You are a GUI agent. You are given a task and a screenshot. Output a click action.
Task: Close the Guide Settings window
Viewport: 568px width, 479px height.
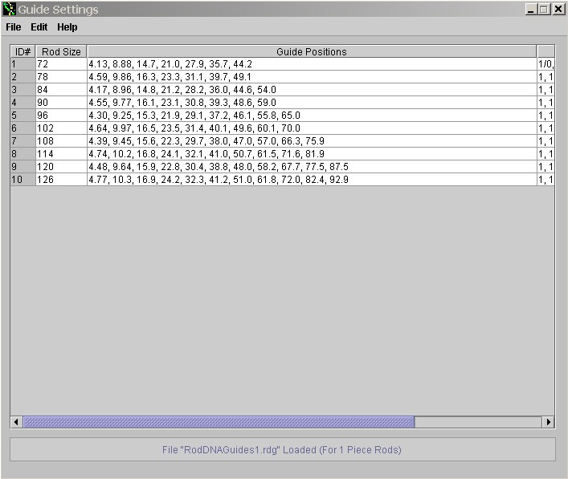558,10
